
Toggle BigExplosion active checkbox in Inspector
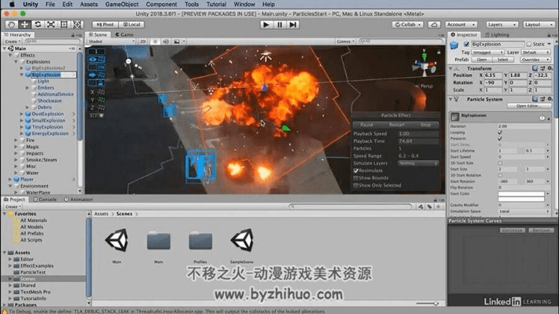click(466, 44)
